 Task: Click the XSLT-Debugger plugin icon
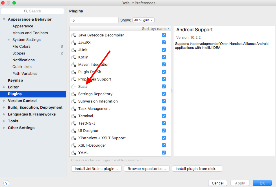click(73, 145)
